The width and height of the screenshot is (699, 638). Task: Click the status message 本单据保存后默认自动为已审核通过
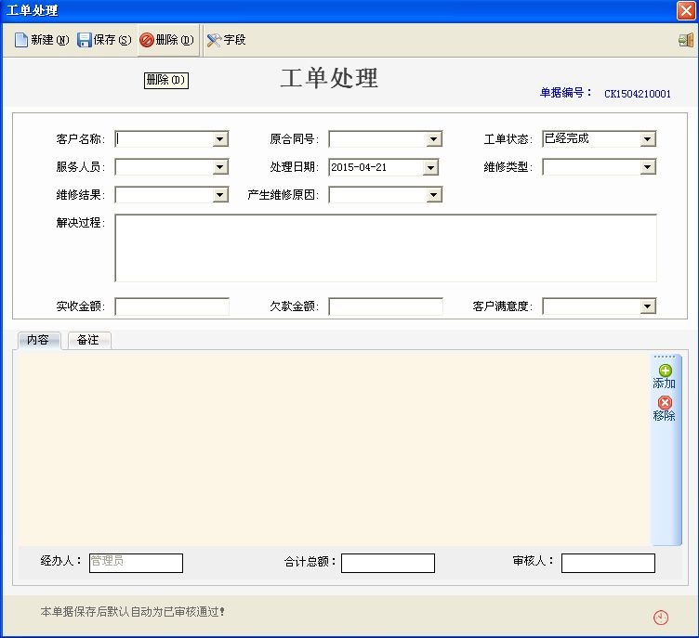[132, 612]
